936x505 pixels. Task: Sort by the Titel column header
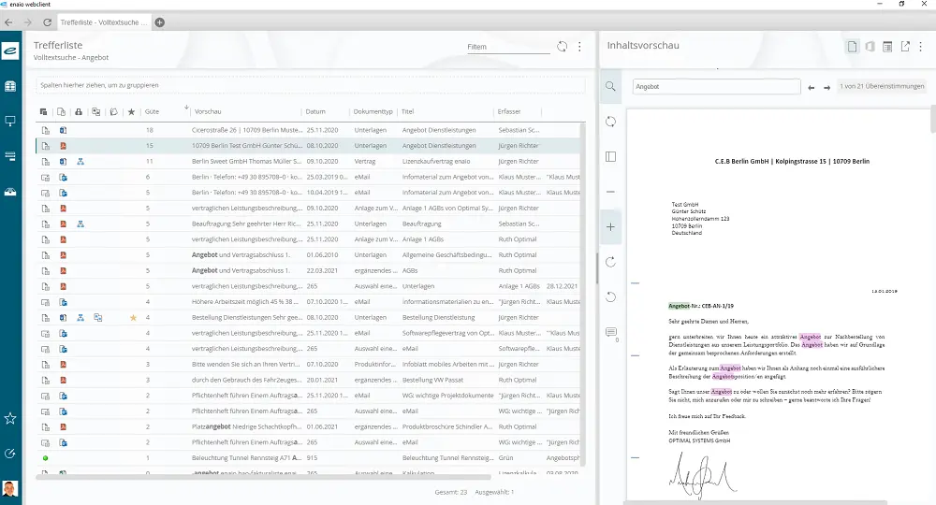tap(408, 111)
